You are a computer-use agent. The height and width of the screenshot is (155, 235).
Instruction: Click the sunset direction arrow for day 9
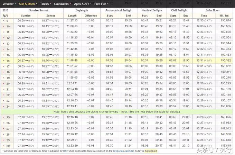point(50,20)
